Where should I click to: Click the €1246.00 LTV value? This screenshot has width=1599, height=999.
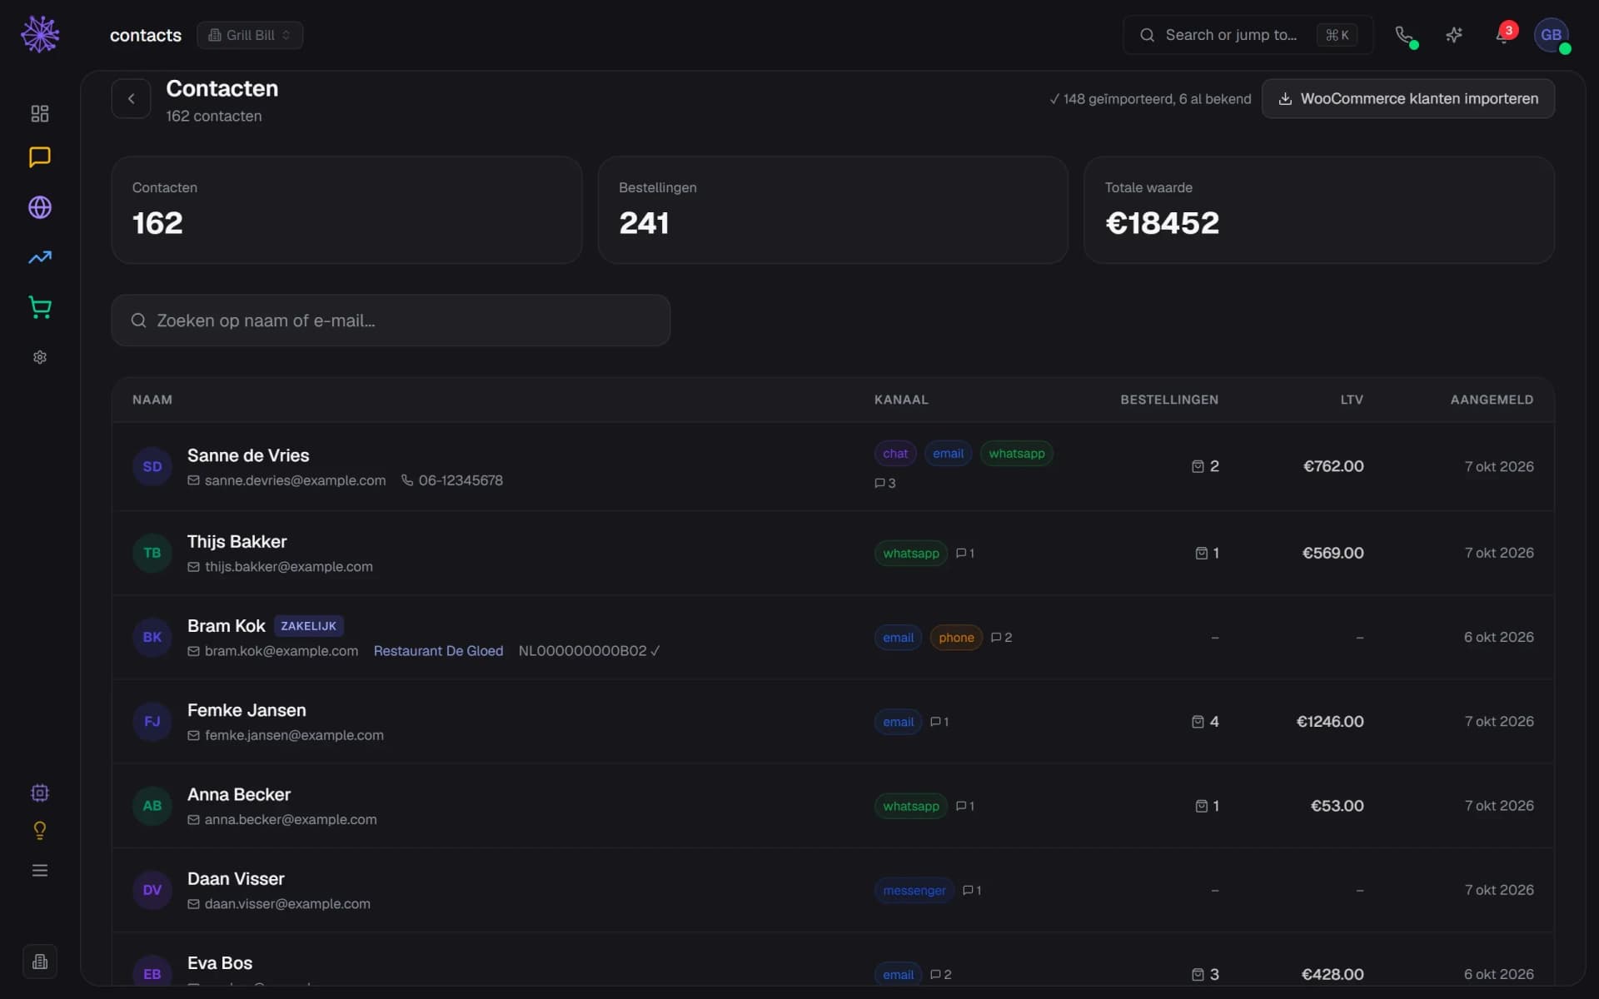[x=1330, y=722]
